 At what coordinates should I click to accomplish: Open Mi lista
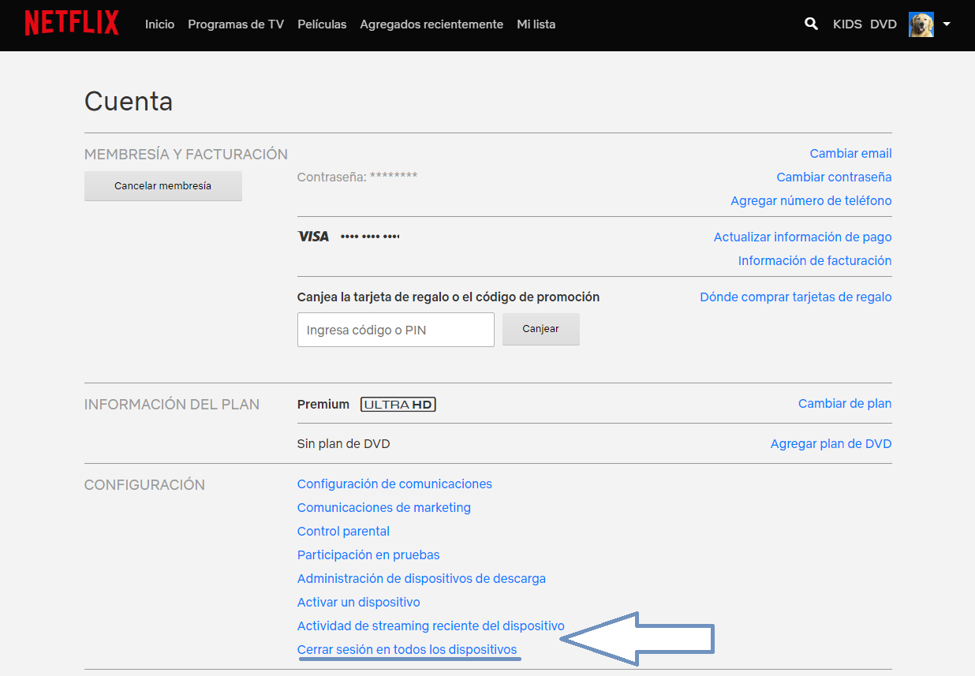coord(536,24)
